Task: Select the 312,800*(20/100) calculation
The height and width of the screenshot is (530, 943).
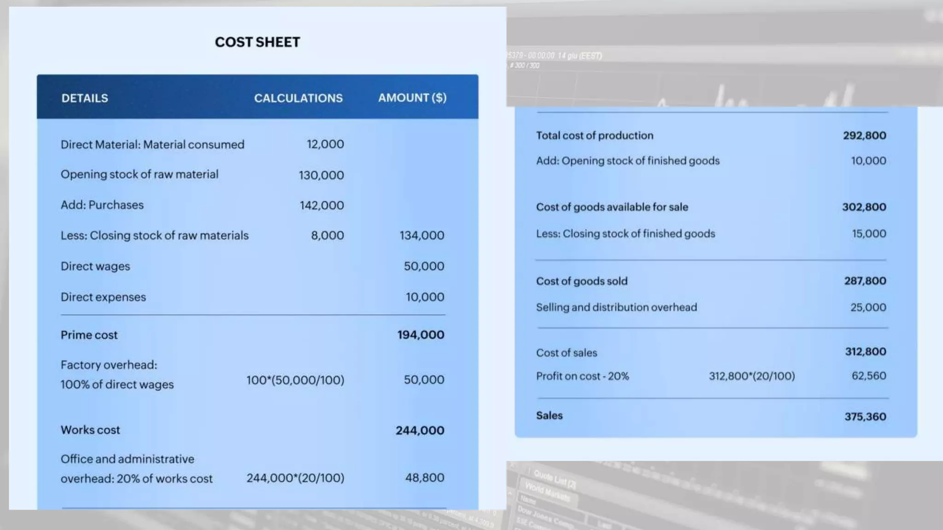Action: (x=752, y=376)
